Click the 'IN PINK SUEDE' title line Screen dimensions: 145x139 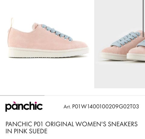[x=27, y=131]
